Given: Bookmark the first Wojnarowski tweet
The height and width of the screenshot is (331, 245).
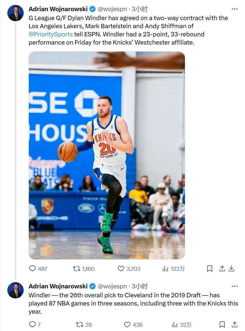Looking at the screenshot, I should pos(209,269).
